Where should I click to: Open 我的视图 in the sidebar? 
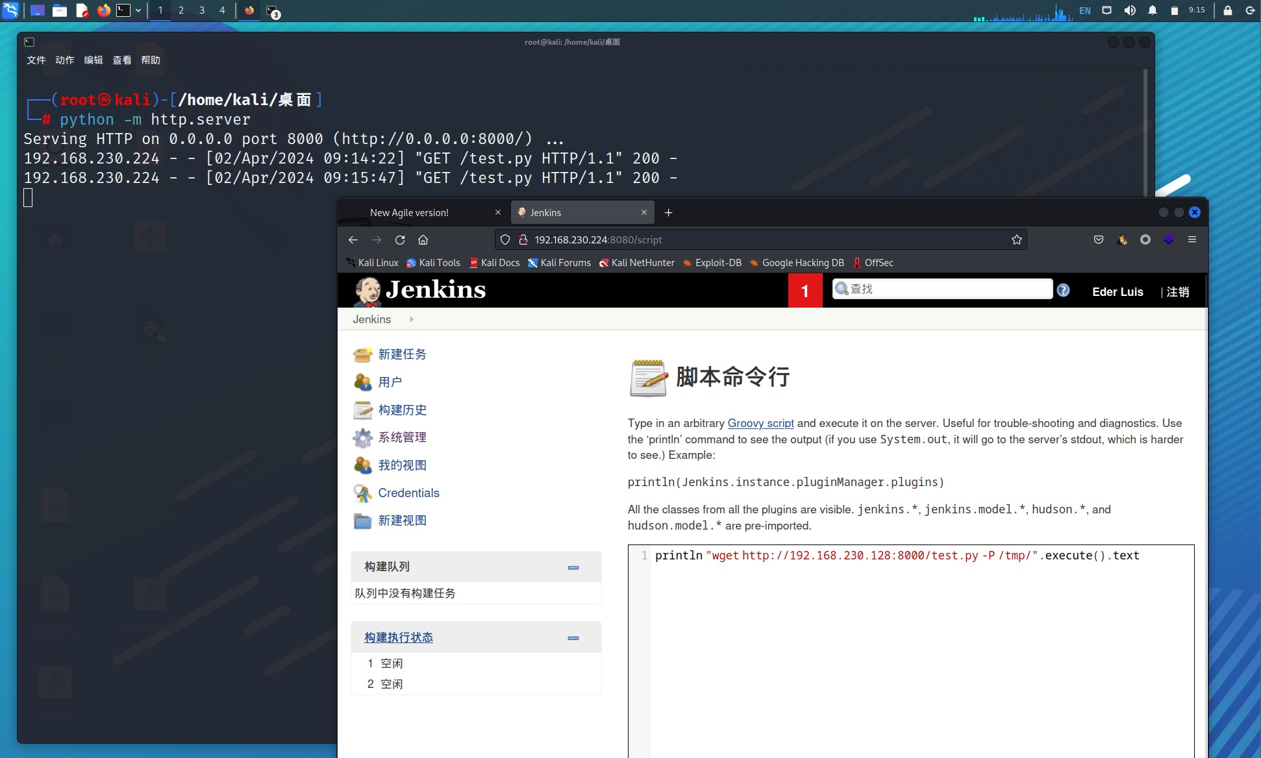coord(402,465)
